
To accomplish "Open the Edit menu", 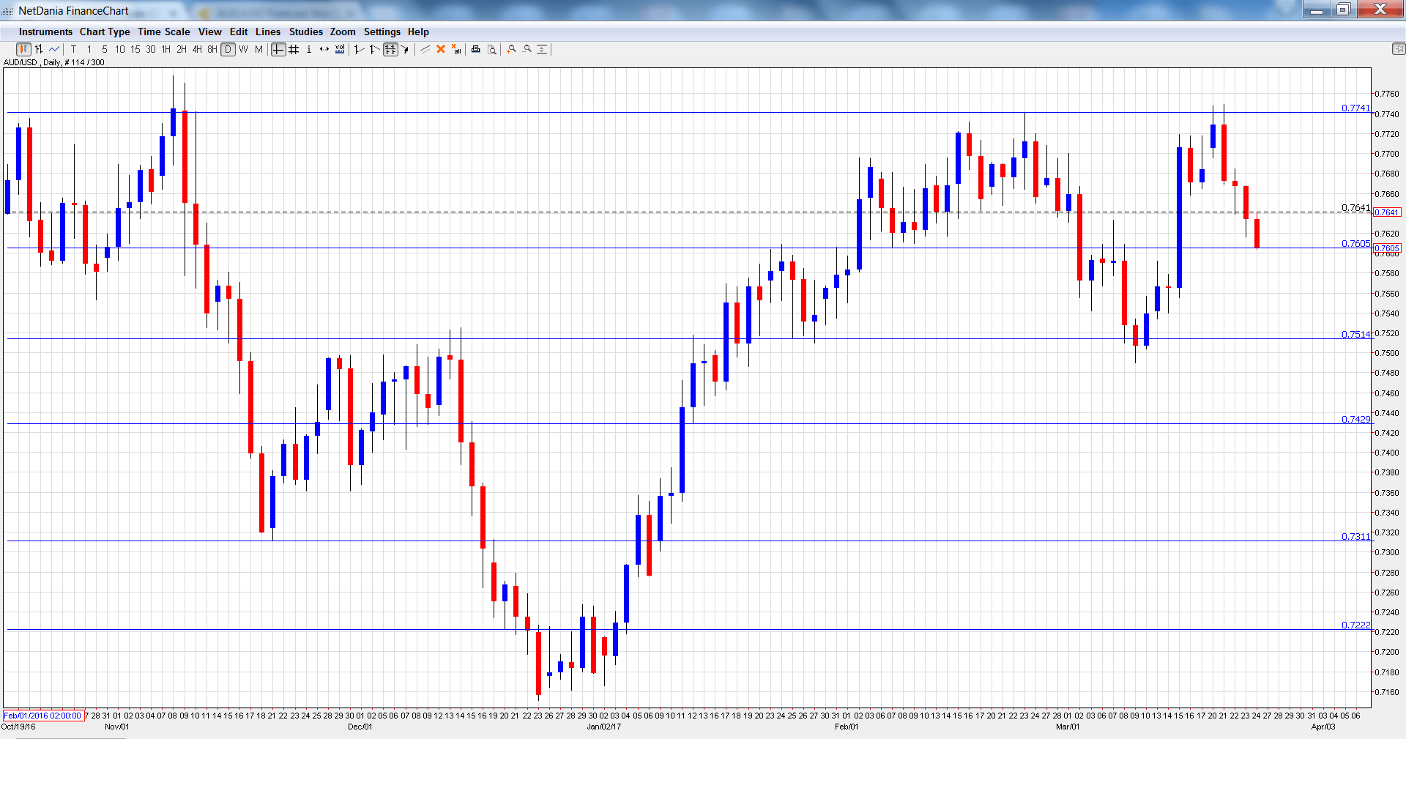I will pos(239,32).
